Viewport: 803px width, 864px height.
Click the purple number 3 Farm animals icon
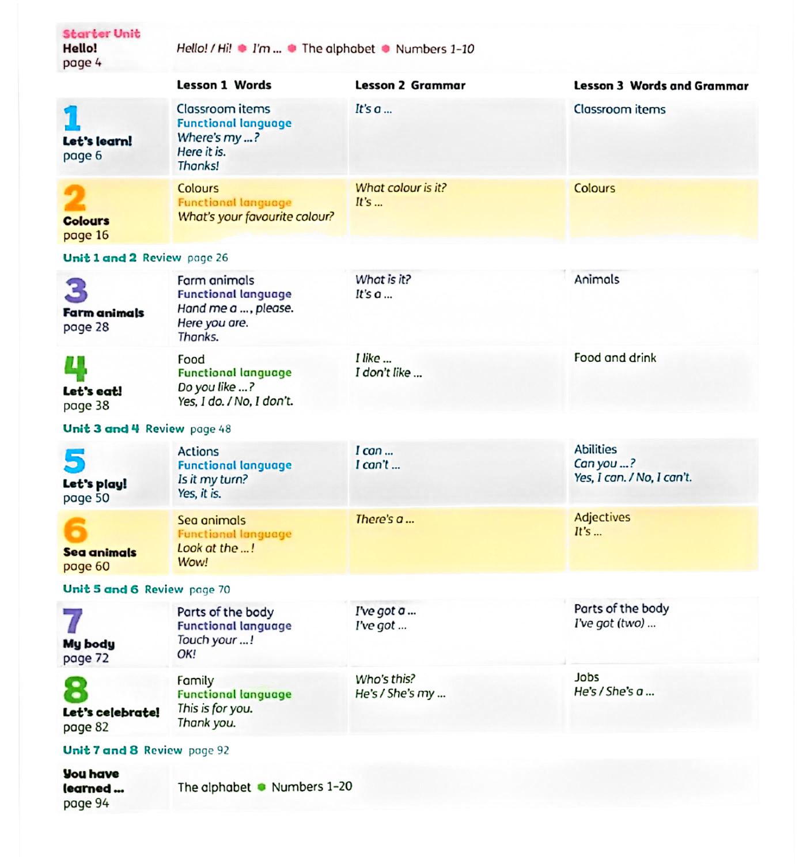(75, 290)
